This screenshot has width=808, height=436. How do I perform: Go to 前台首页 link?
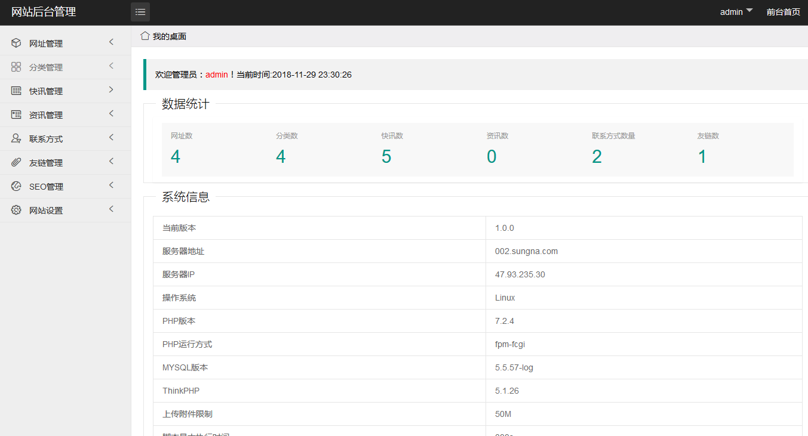click(783, 12)
